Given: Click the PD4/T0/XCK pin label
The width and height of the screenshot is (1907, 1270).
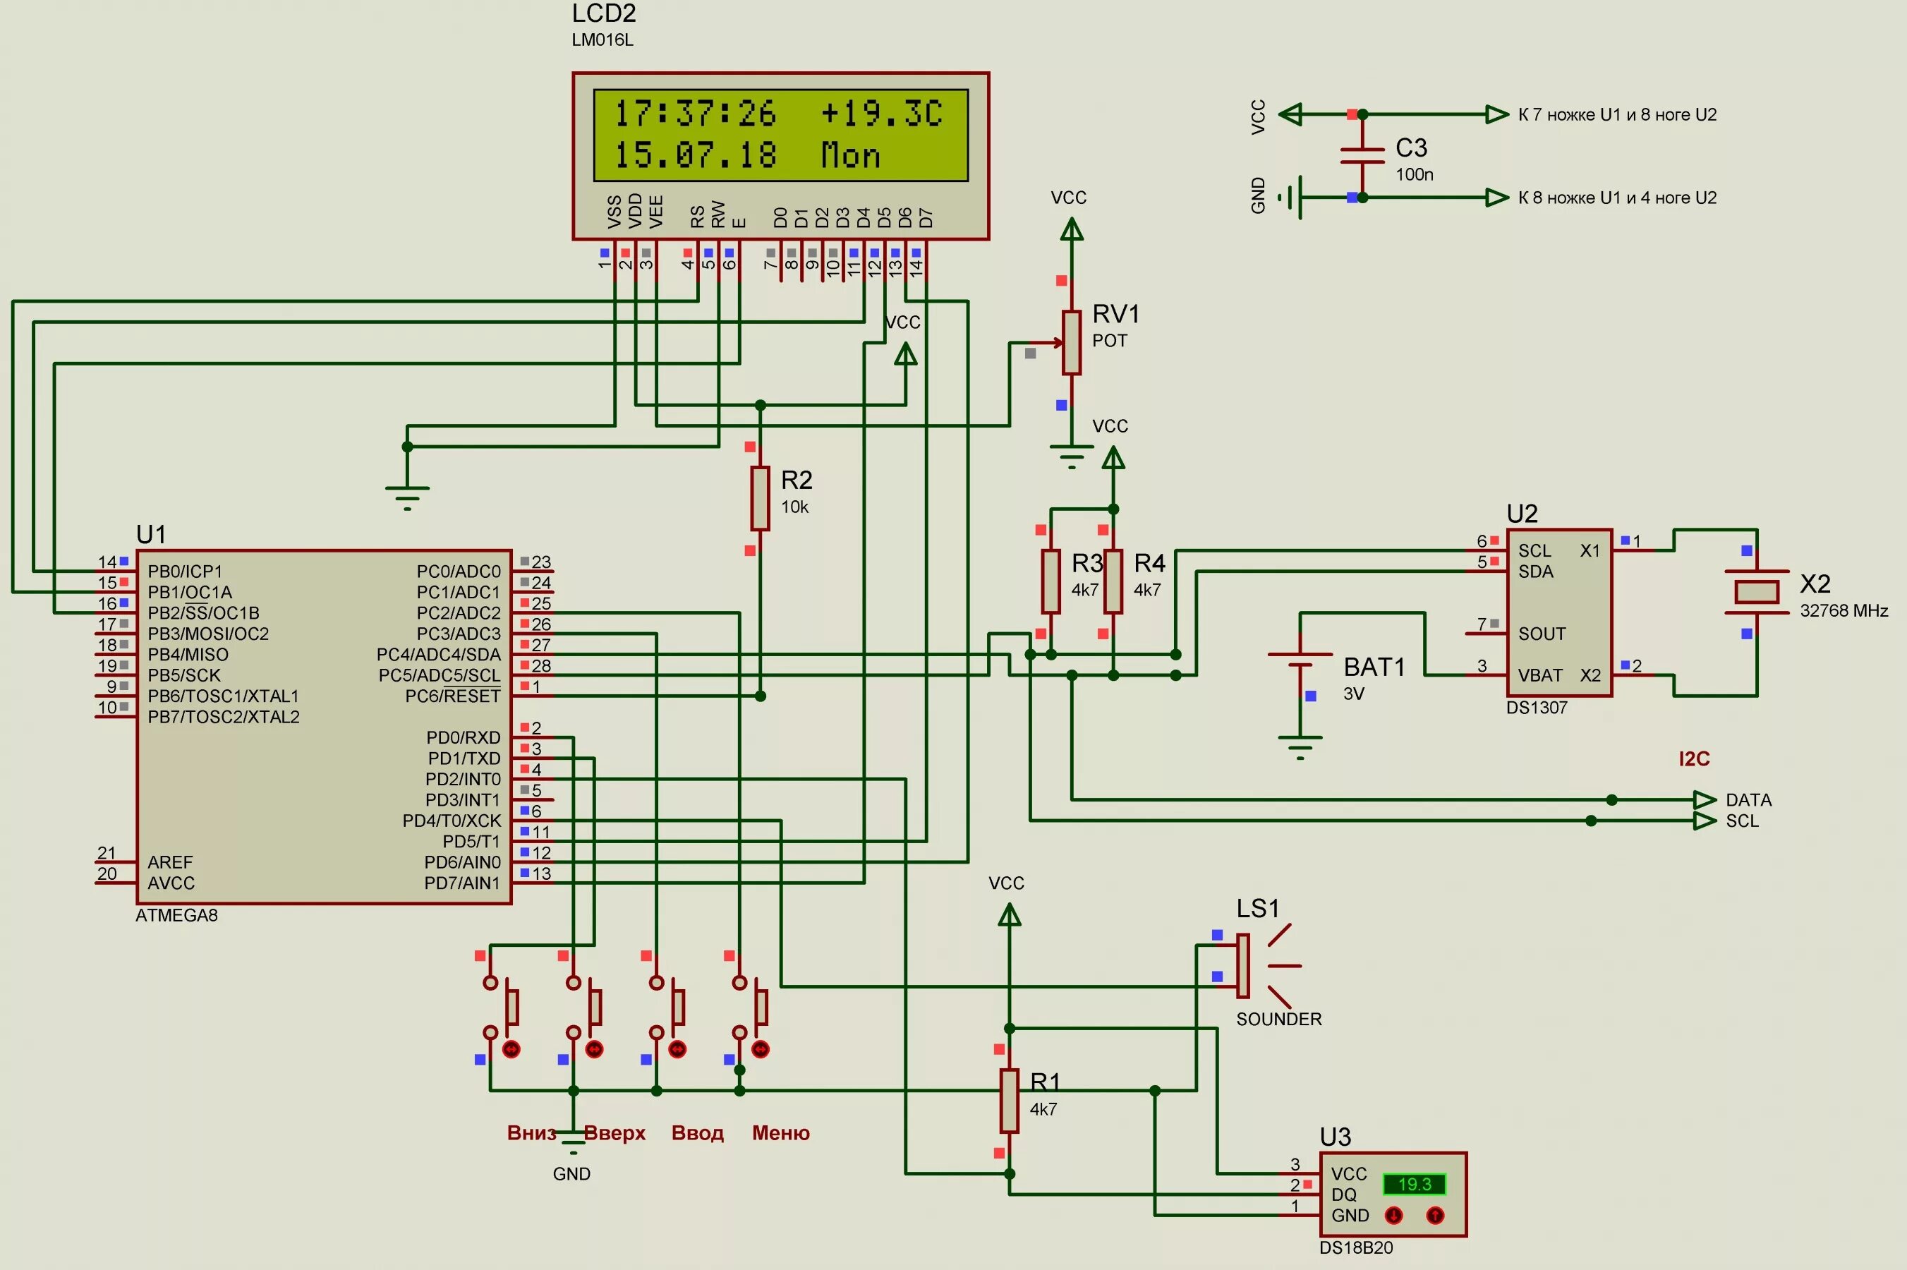Looking at the screenshot, I should point(451,821).
